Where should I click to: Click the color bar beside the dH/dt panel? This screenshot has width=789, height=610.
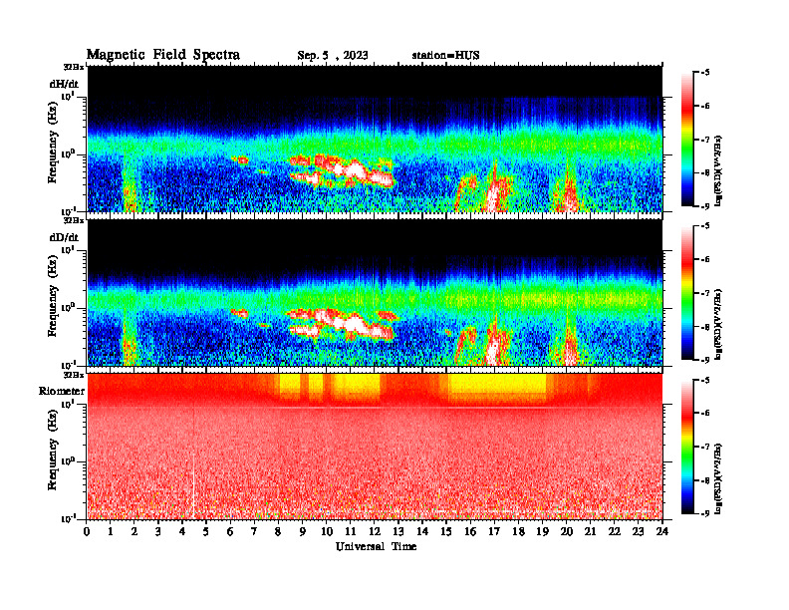point(687,140)
